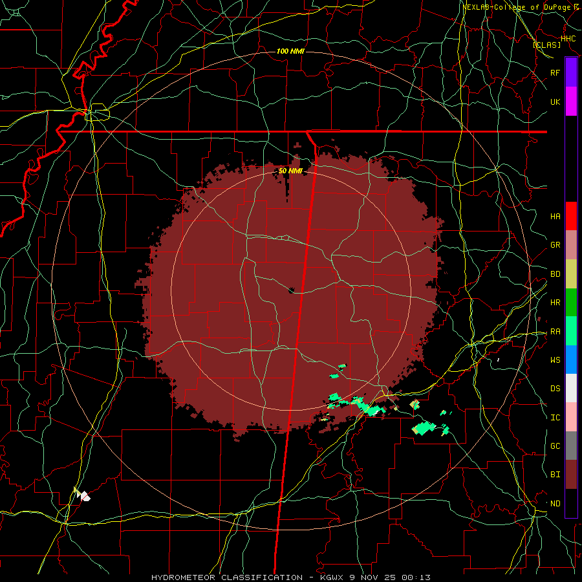Click the "IC" legend label
Screen dimensions: 582x582
click(x=555, y=418)
